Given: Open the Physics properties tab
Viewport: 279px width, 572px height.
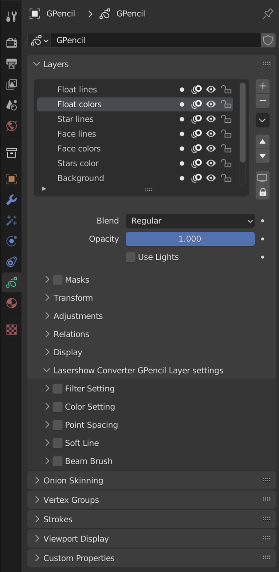Looking at the screenshot, I should pos(11,241).
